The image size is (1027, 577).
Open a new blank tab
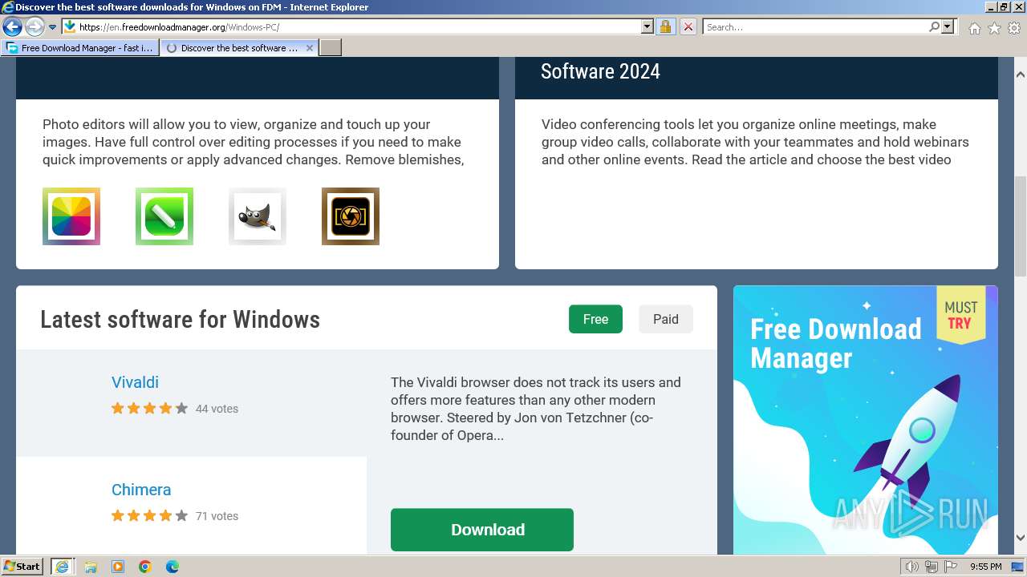(x=331, y=48)
